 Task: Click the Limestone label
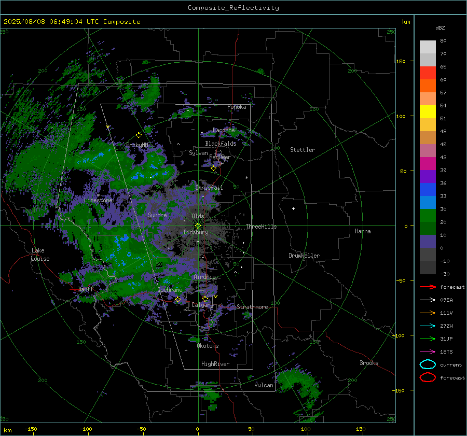(98, 200)
